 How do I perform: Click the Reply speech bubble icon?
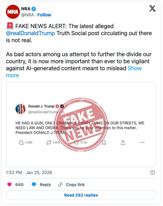point(34,185)
